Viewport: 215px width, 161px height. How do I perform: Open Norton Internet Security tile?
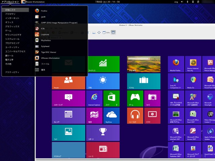tap(193, 64)
